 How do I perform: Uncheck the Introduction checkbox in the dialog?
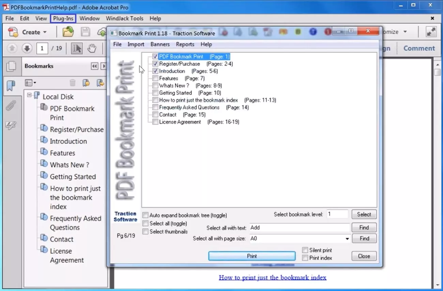pyautogui.click(x=155, y=71)
